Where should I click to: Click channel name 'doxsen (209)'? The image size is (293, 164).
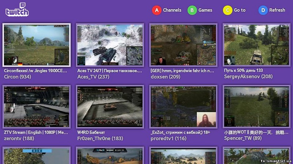[x=166, y=77]
